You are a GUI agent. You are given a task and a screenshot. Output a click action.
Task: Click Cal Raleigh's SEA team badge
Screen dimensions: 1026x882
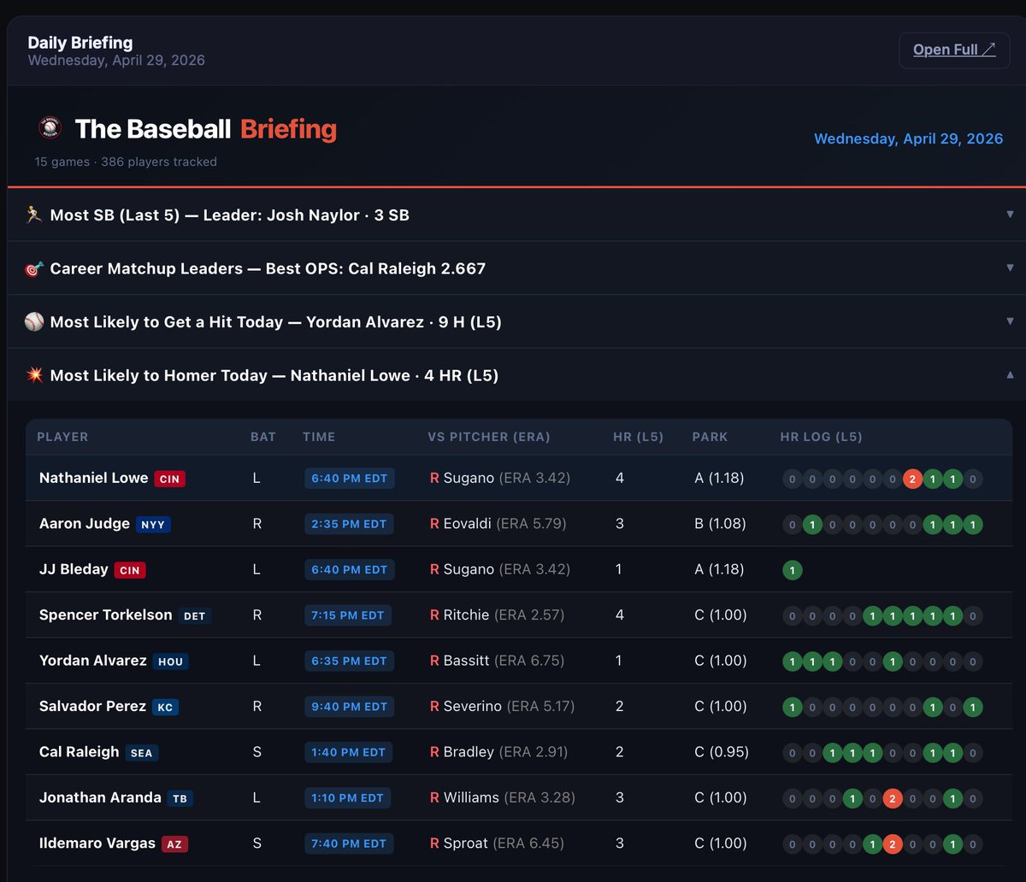click(x=142, y=753)
